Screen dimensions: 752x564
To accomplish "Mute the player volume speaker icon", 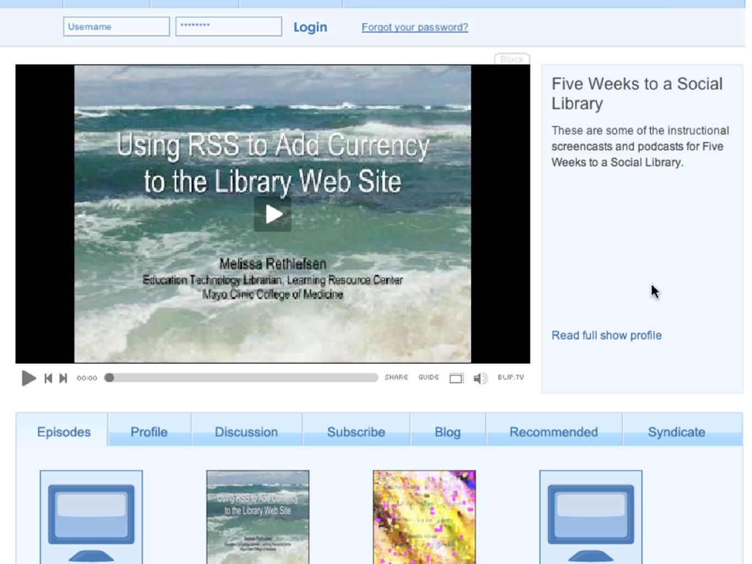I will [480, 378].
